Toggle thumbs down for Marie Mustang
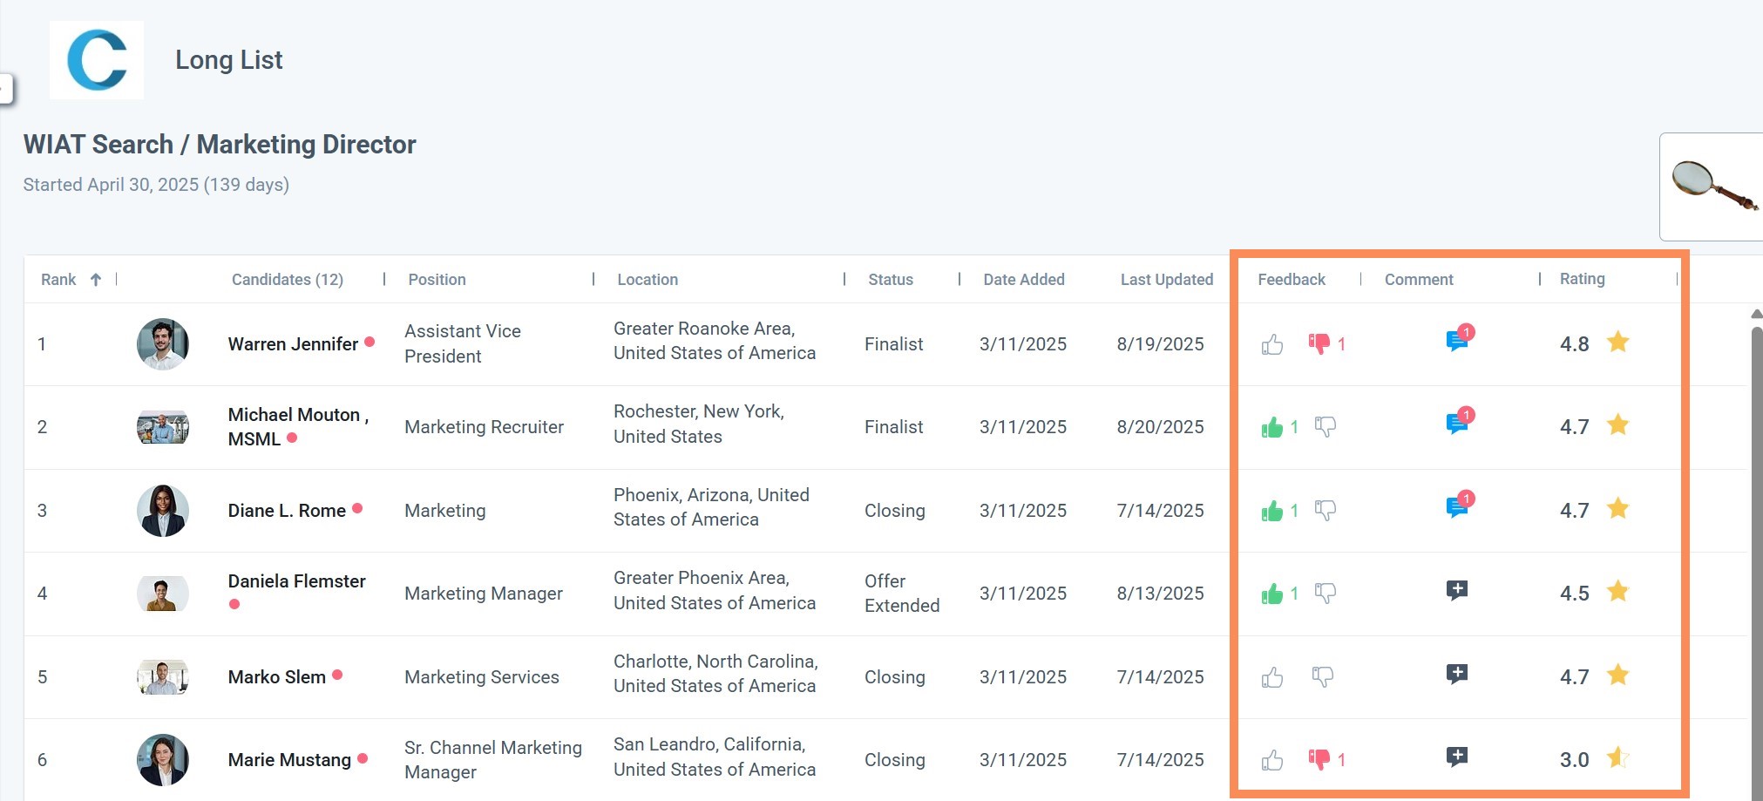 pos(1319,759)
